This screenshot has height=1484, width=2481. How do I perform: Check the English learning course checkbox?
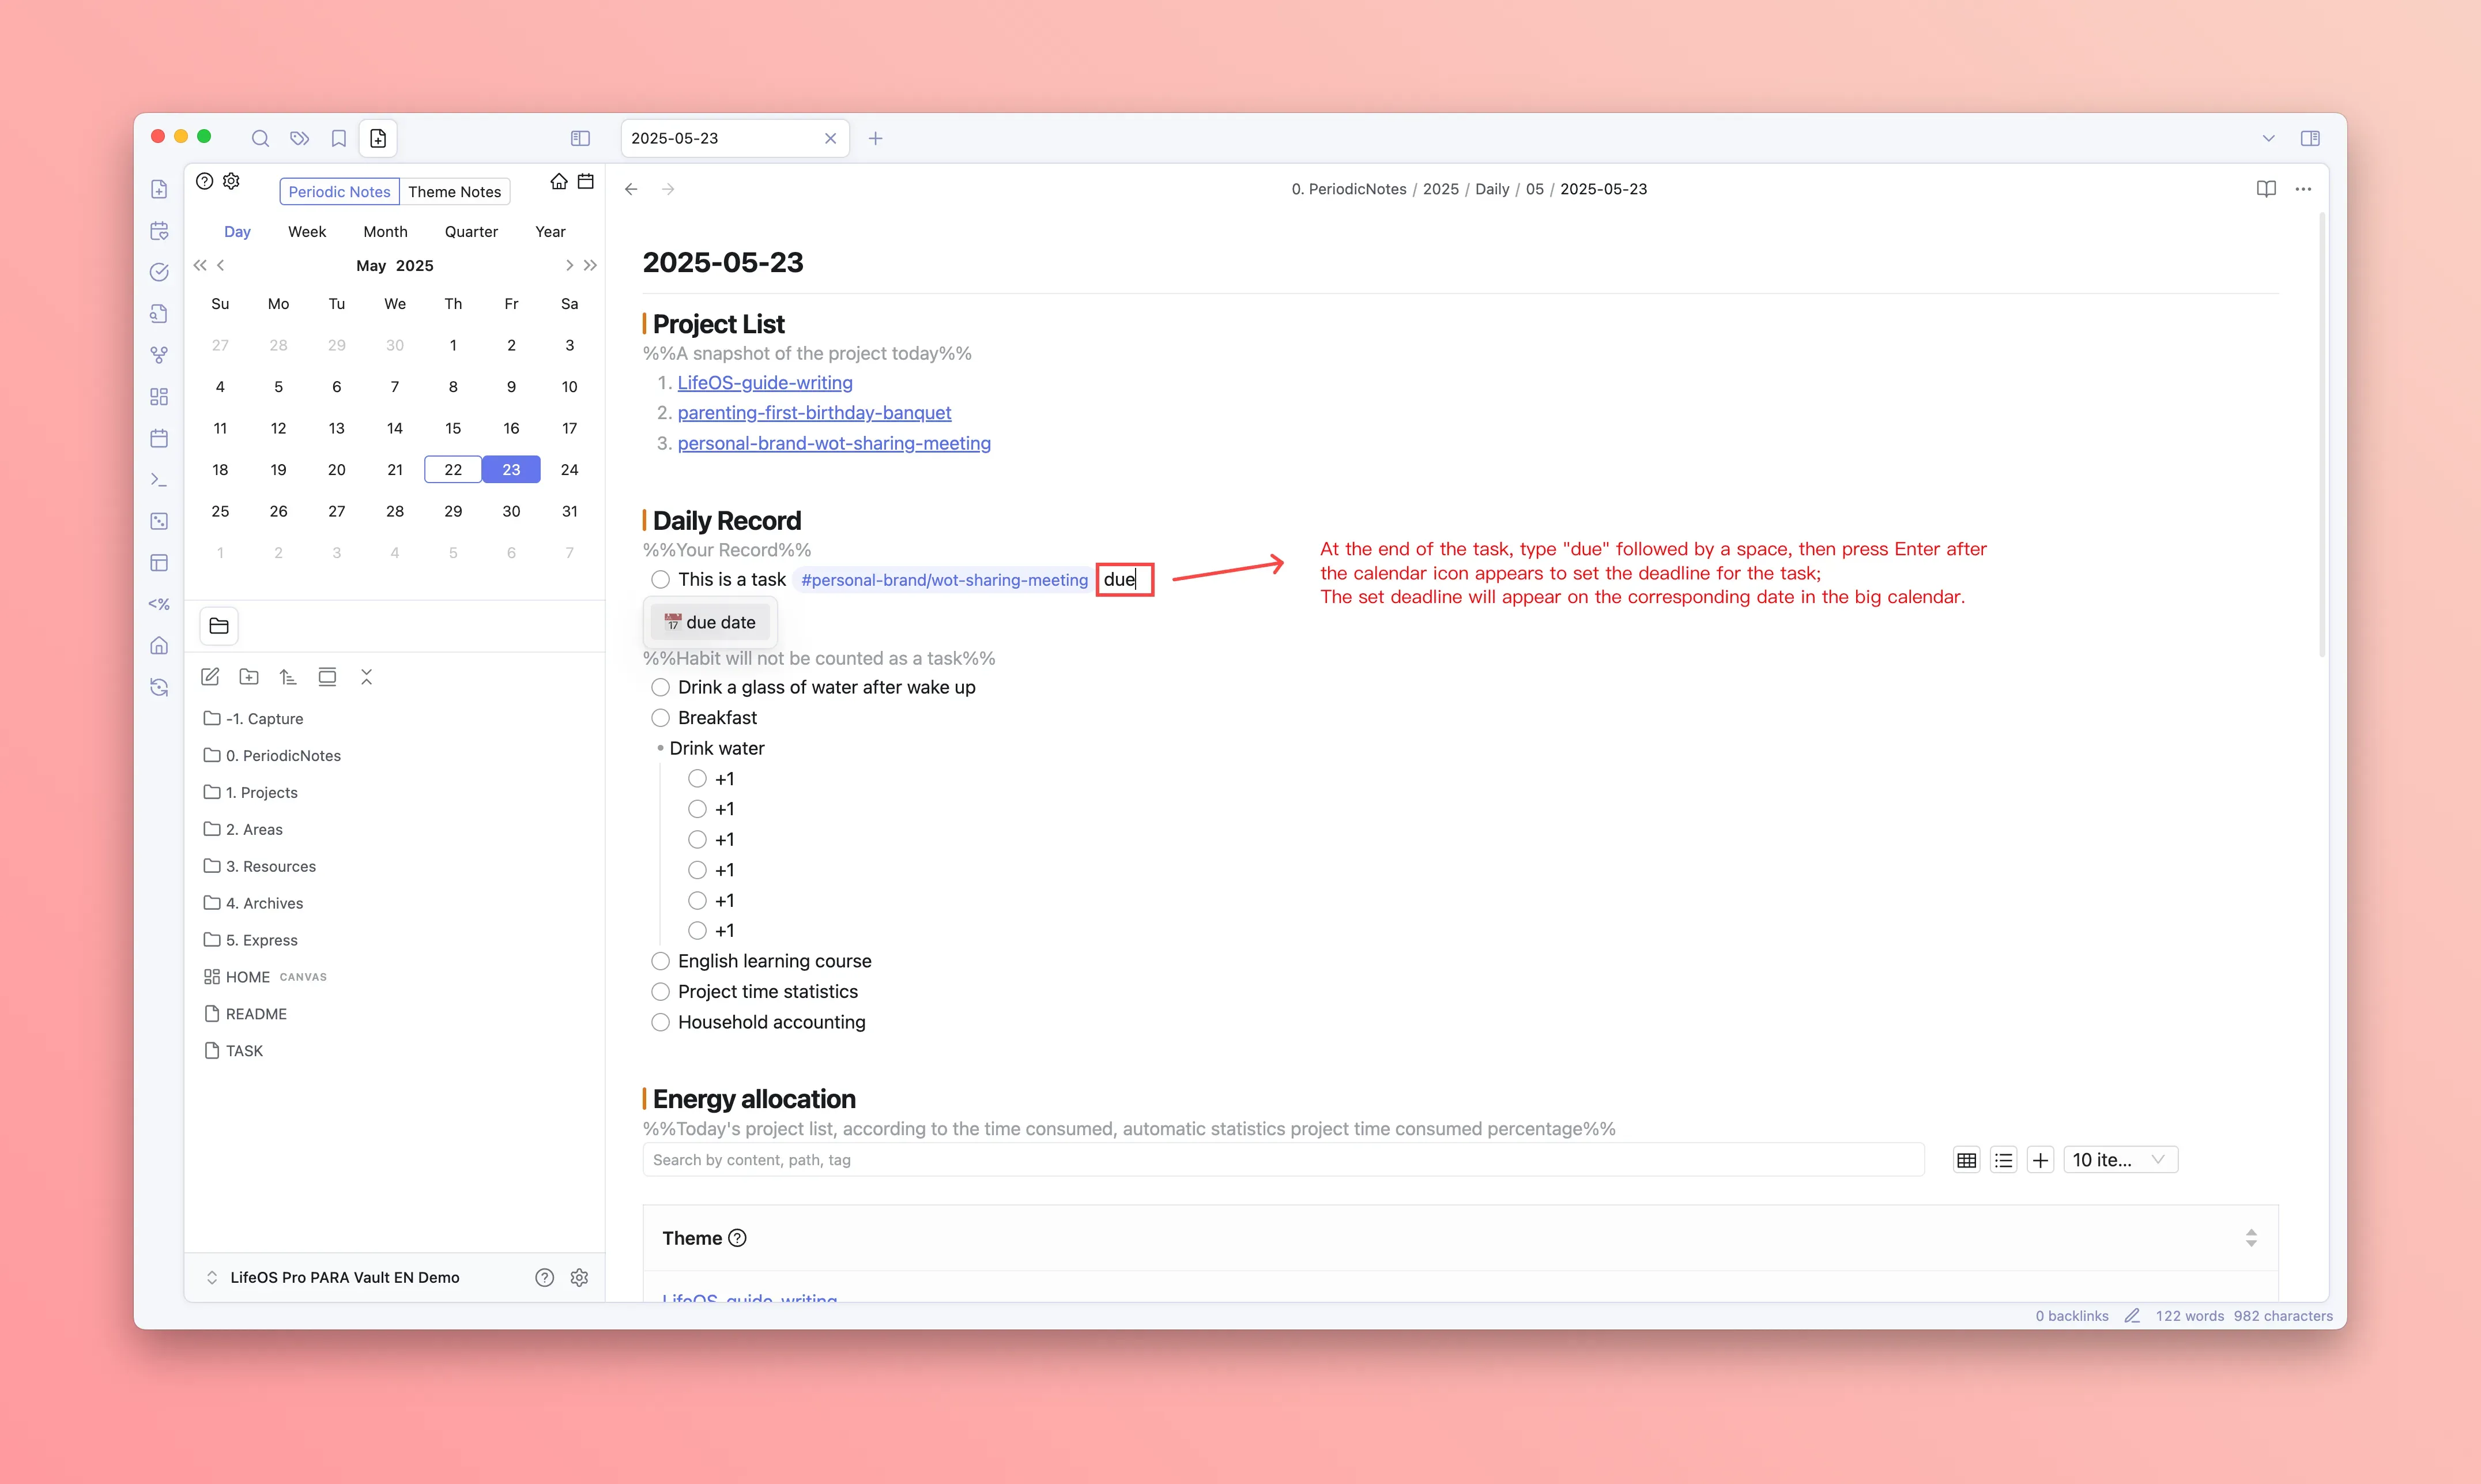click(659, 961)
